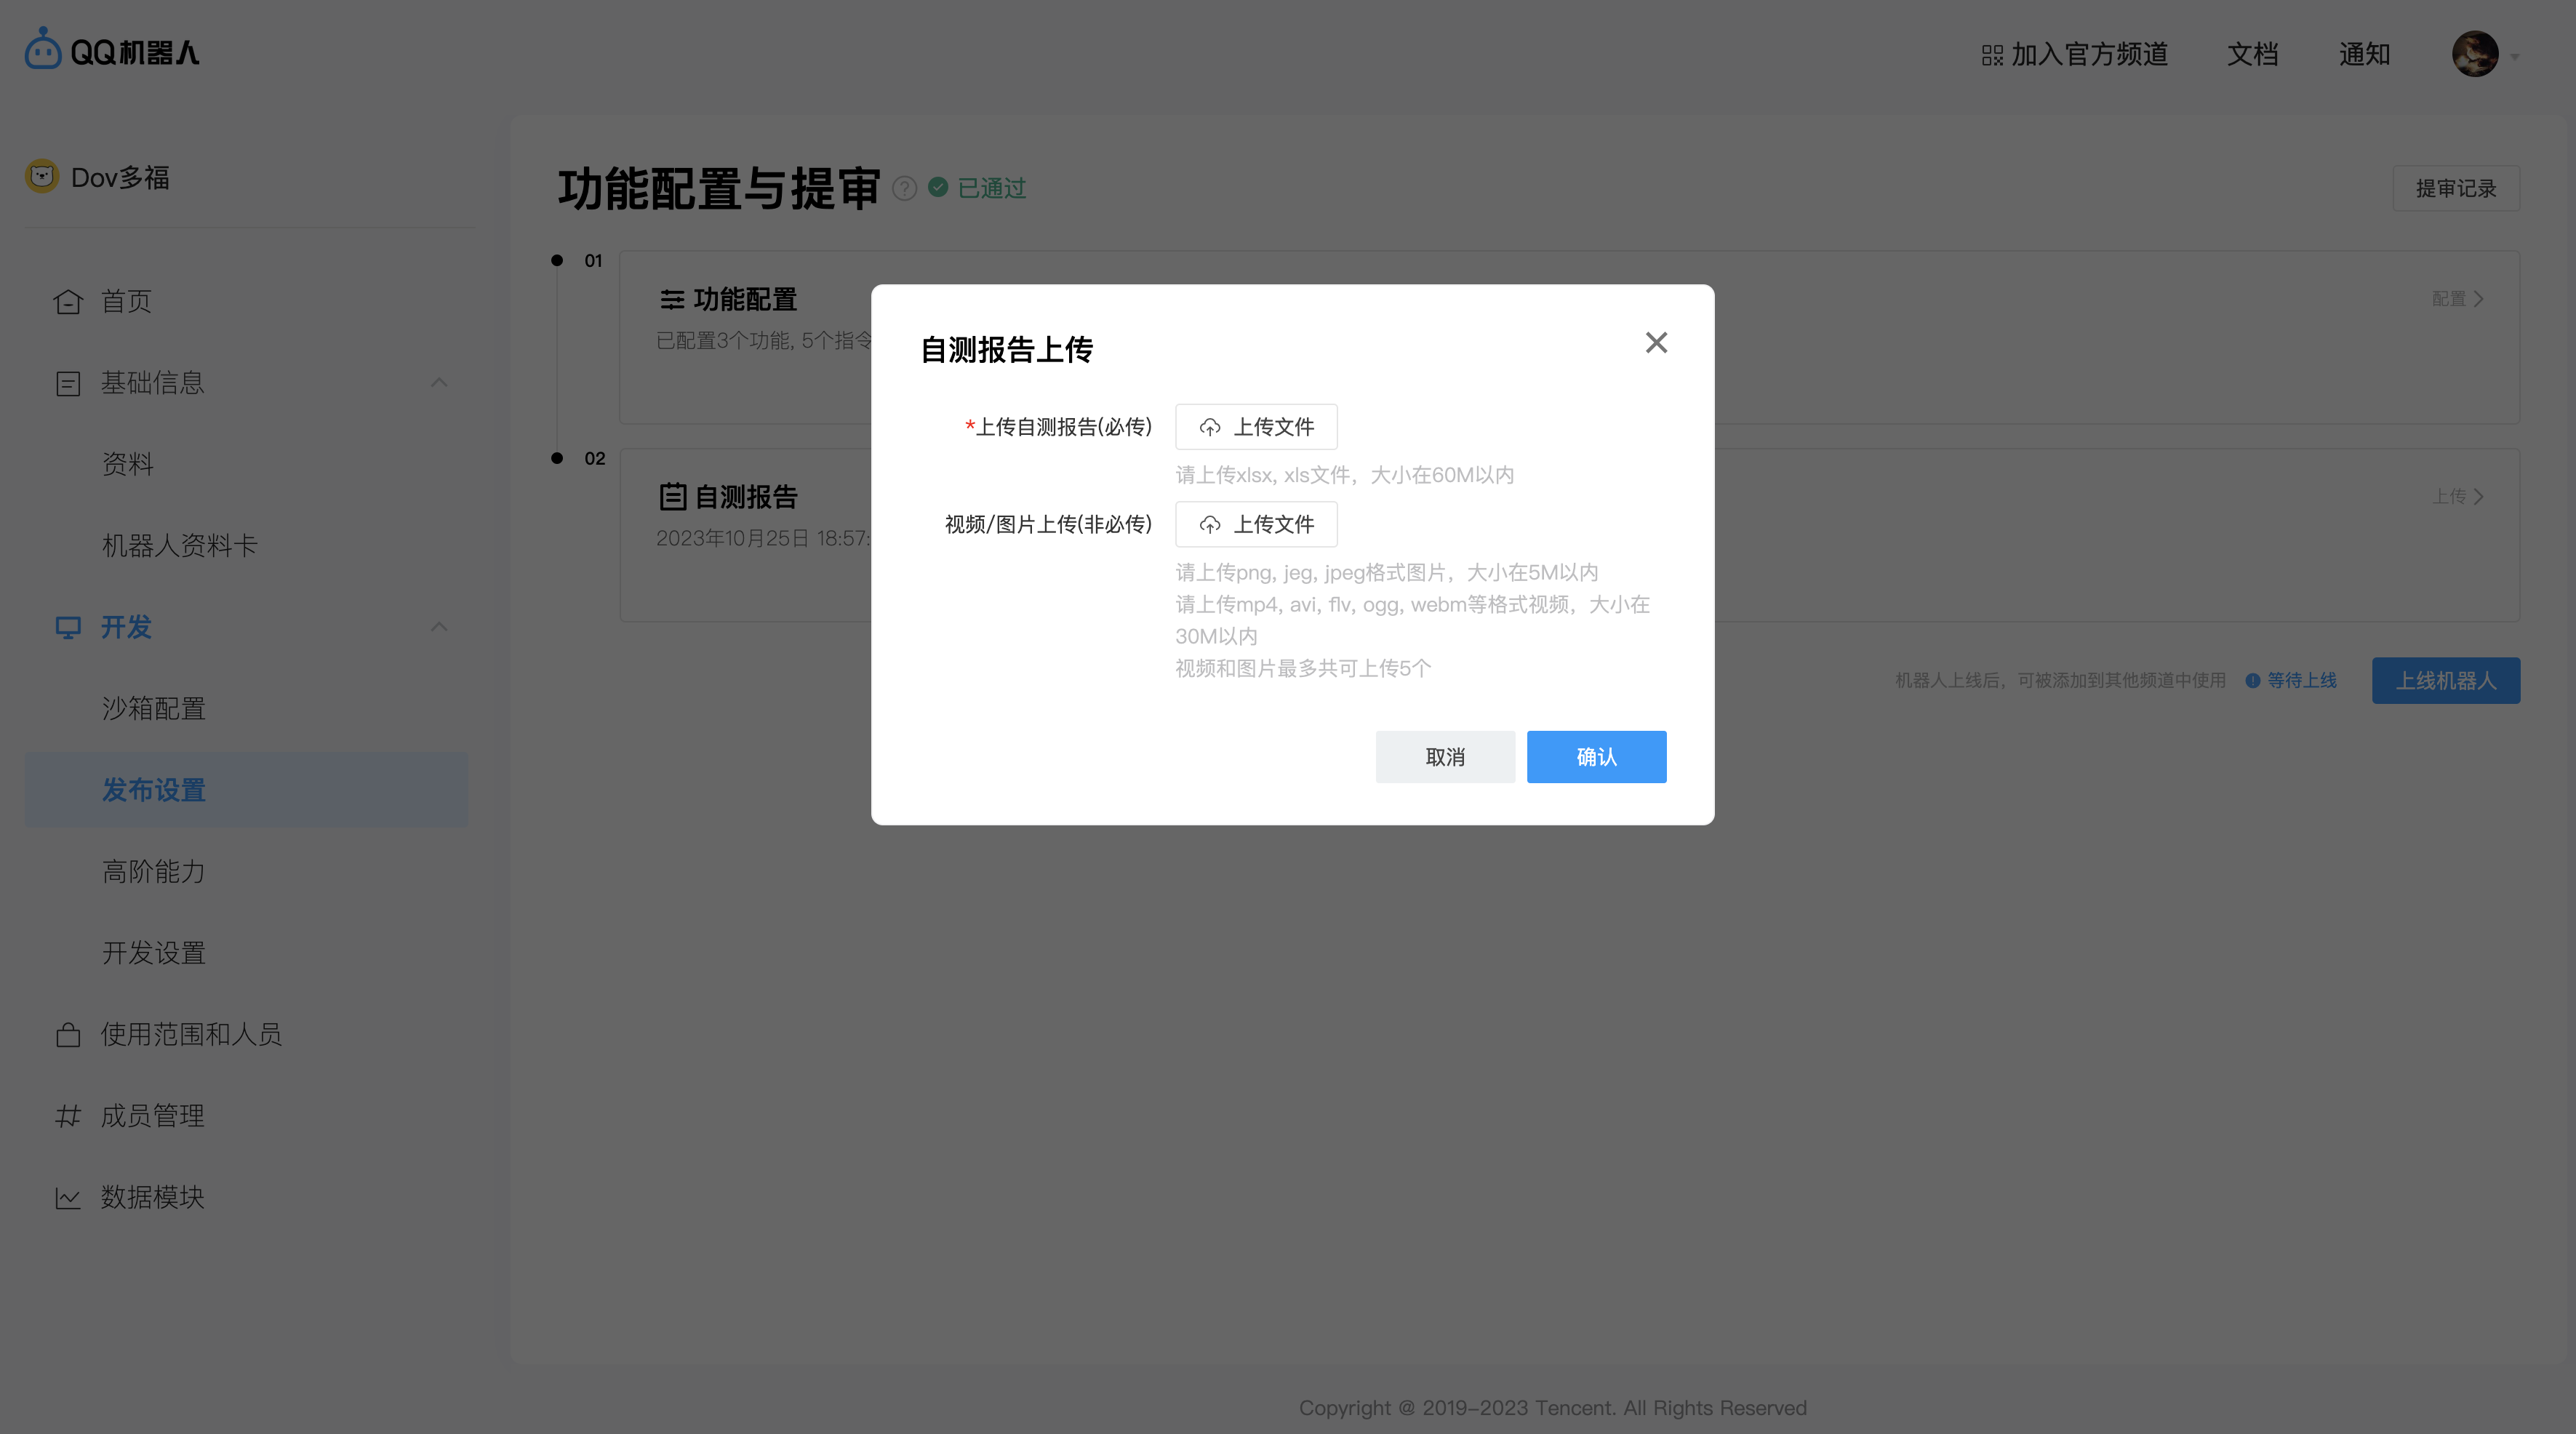Collapse the 开发 section chevron

coord(439,627)
